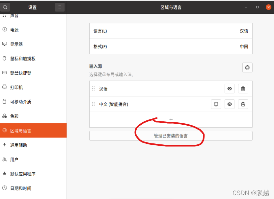
Task: Close the settings window
Action: [268, 7]
